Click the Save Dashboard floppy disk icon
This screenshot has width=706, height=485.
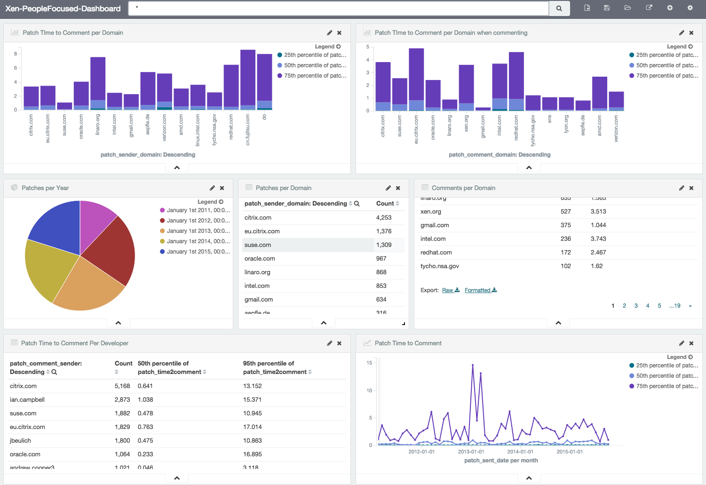coord(607,8)
